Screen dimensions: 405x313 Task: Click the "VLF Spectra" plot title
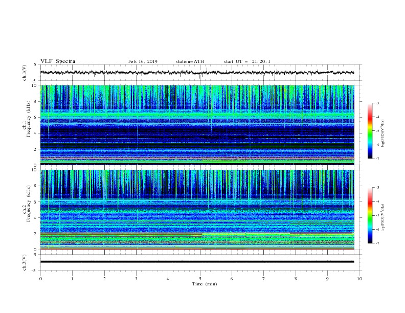point(58,61)
